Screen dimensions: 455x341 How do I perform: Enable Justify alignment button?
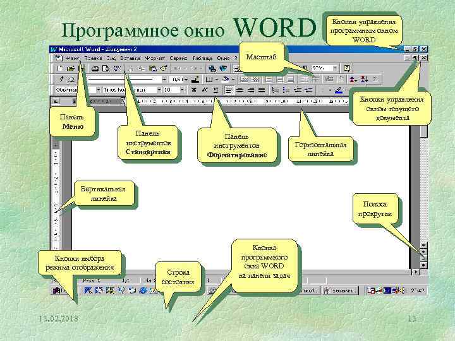point(262,90)
